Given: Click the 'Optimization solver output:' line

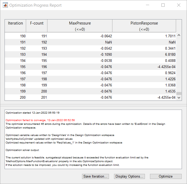Looking at the screenshot, I should [22, 150].
